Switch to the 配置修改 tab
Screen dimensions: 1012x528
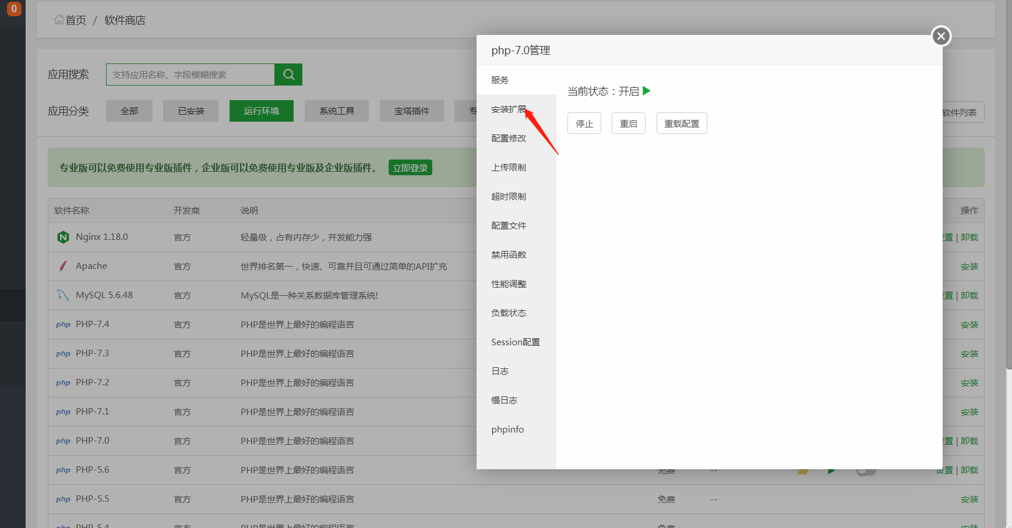[508, 139]
